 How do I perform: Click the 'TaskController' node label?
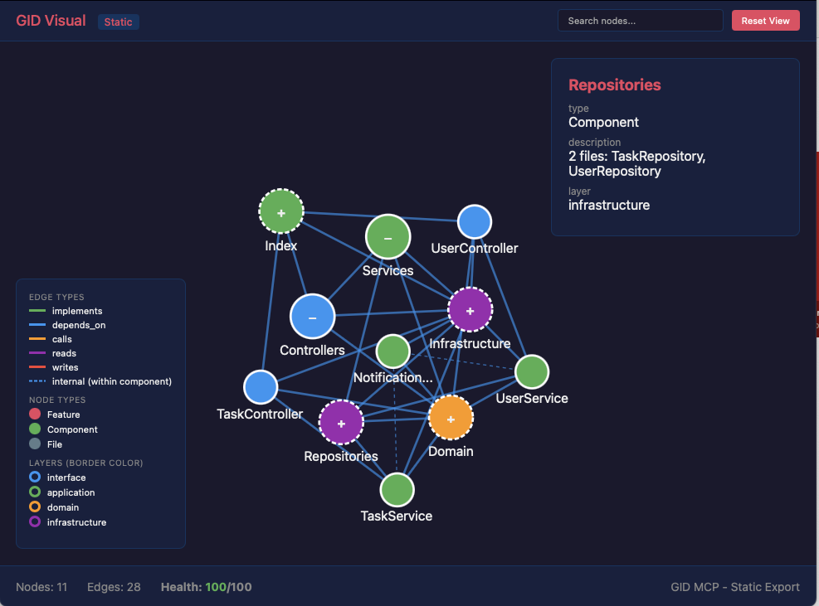click(x=260, y=414)
